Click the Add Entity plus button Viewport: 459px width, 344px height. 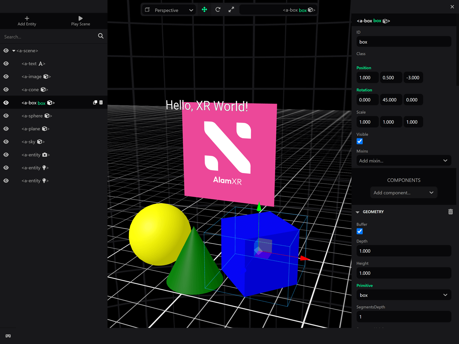coord(27,21)
